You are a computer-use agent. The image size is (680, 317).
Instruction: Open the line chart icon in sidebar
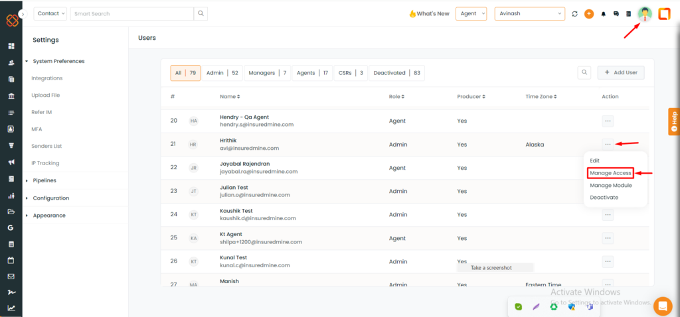click(x=11, y=308)
